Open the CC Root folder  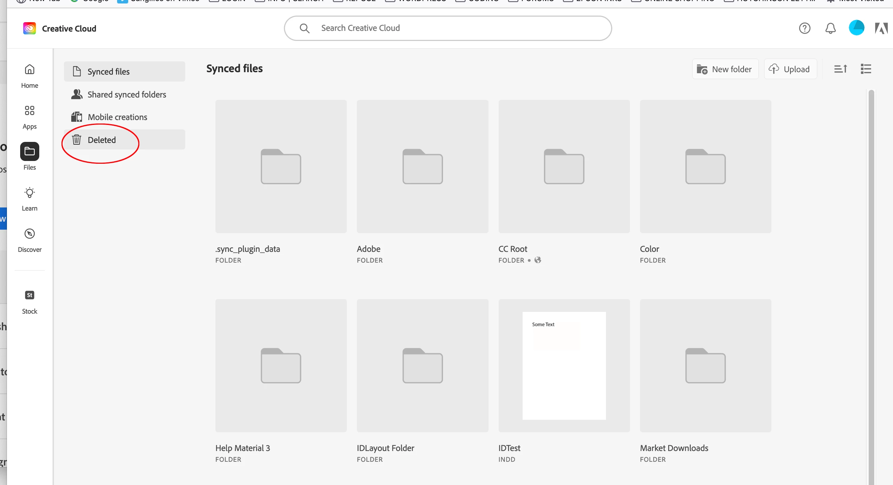pos(564,167)
